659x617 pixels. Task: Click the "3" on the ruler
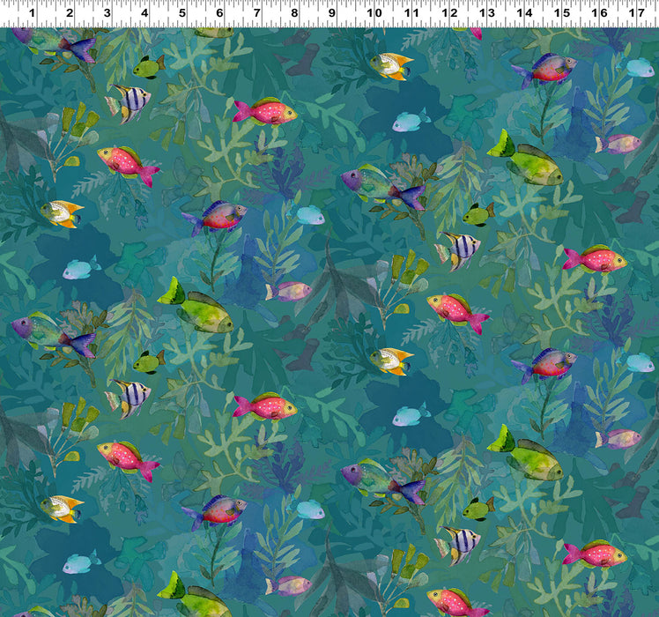click(x=107, y=13)
